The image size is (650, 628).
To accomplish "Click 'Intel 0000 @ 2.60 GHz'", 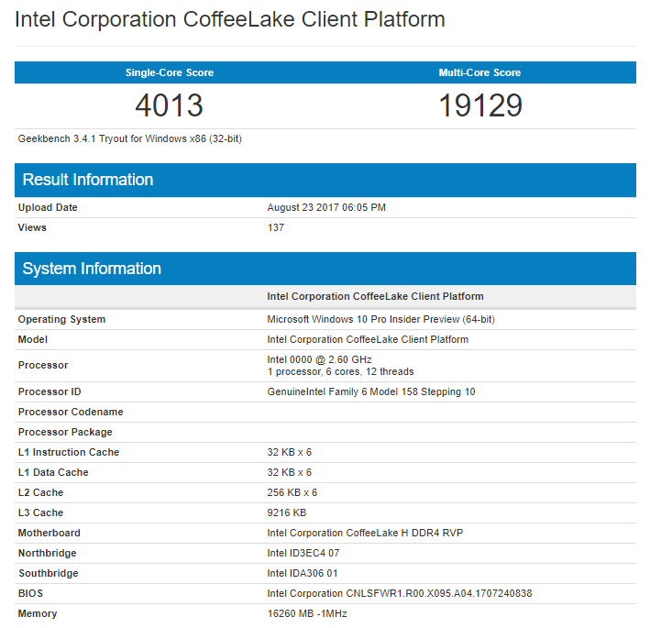I will (x=319, y=359).
